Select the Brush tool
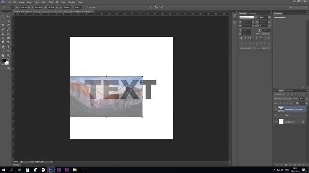The width and height of the screenshot is (309, 173). pos(8,29)
